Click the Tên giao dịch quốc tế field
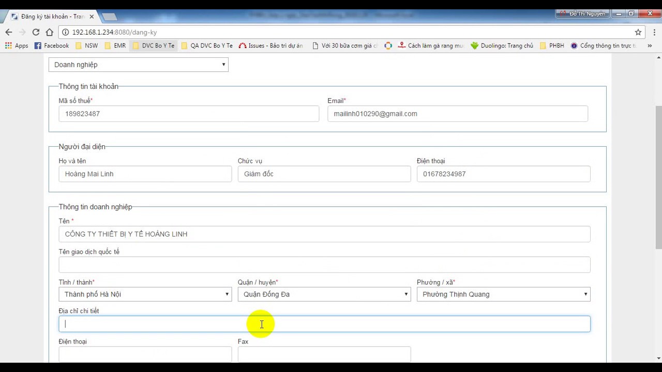 tap(324, 265)
